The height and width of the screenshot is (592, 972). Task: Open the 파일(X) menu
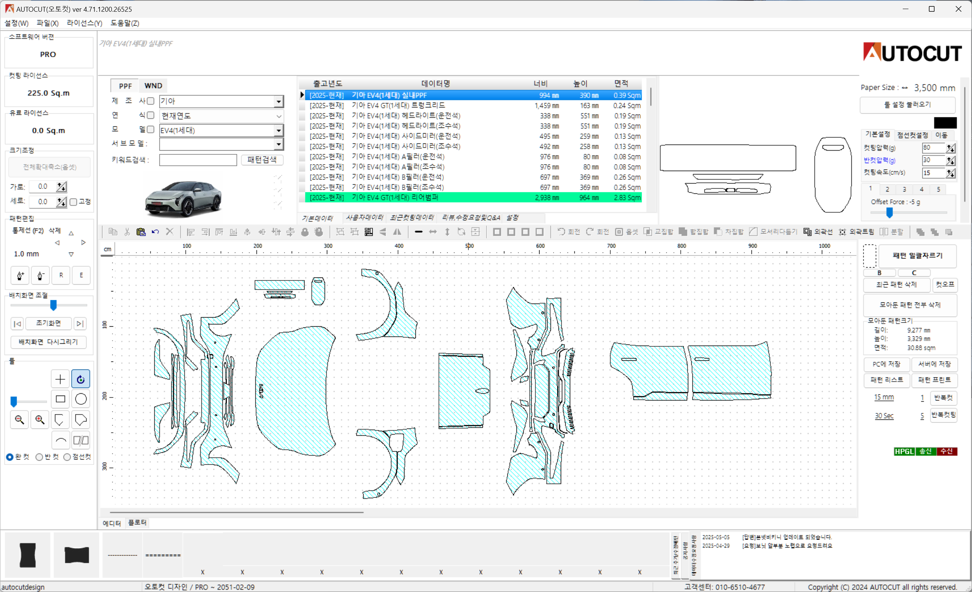[x=47, y=23]
